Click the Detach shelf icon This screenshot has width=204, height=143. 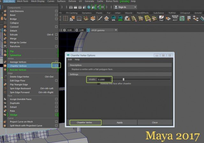coord(127,18)
